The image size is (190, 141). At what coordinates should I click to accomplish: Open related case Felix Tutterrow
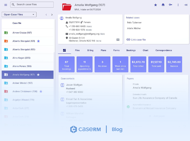point(134,22)
